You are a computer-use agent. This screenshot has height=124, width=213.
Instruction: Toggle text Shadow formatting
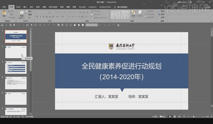[x=47, y=17]
